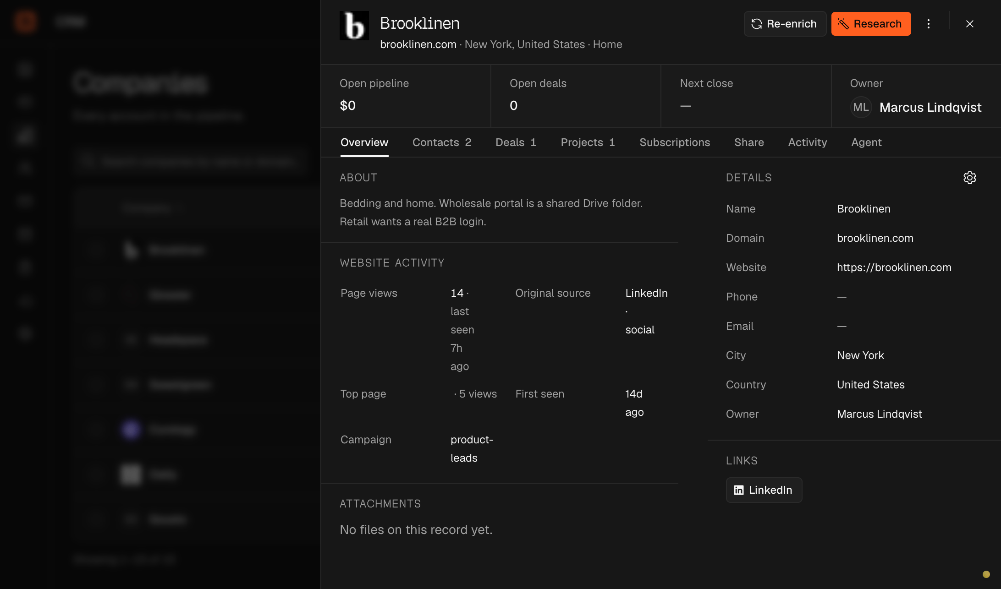Switch to the Share tab
The height and width of the screenshot is (589, 1001).
pos(749,142)
